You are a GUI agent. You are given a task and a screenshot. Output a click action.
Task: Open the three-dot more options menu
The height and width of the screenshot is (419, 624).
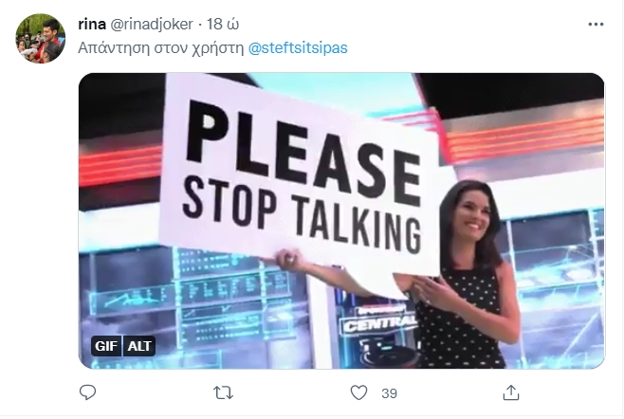pos(596,25)
